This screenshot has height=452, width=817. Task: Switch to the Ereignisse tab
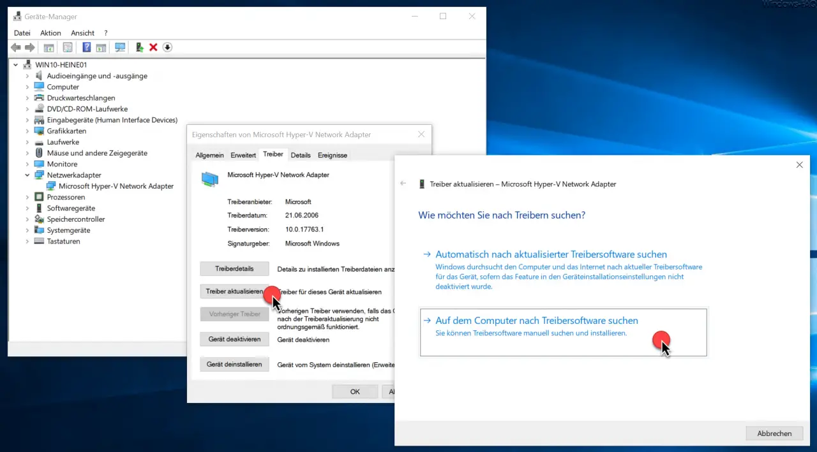tap(333, 155)
